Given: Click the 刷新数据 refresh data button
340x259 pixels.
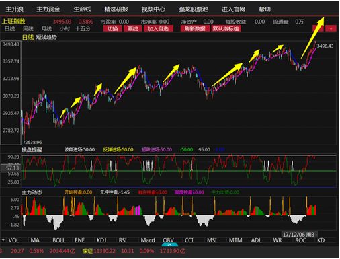Looking at the screenshot, I should point(195,28).
